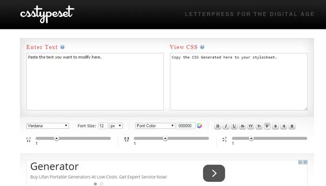
Task: Open the rainbow color picker wheel
Action: pyautogui.click(x=199, y=126)
